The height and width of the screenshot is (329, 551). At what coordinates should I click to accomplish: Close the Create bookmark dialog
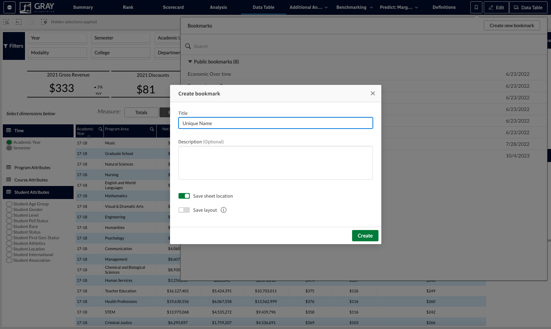[373, 93]
